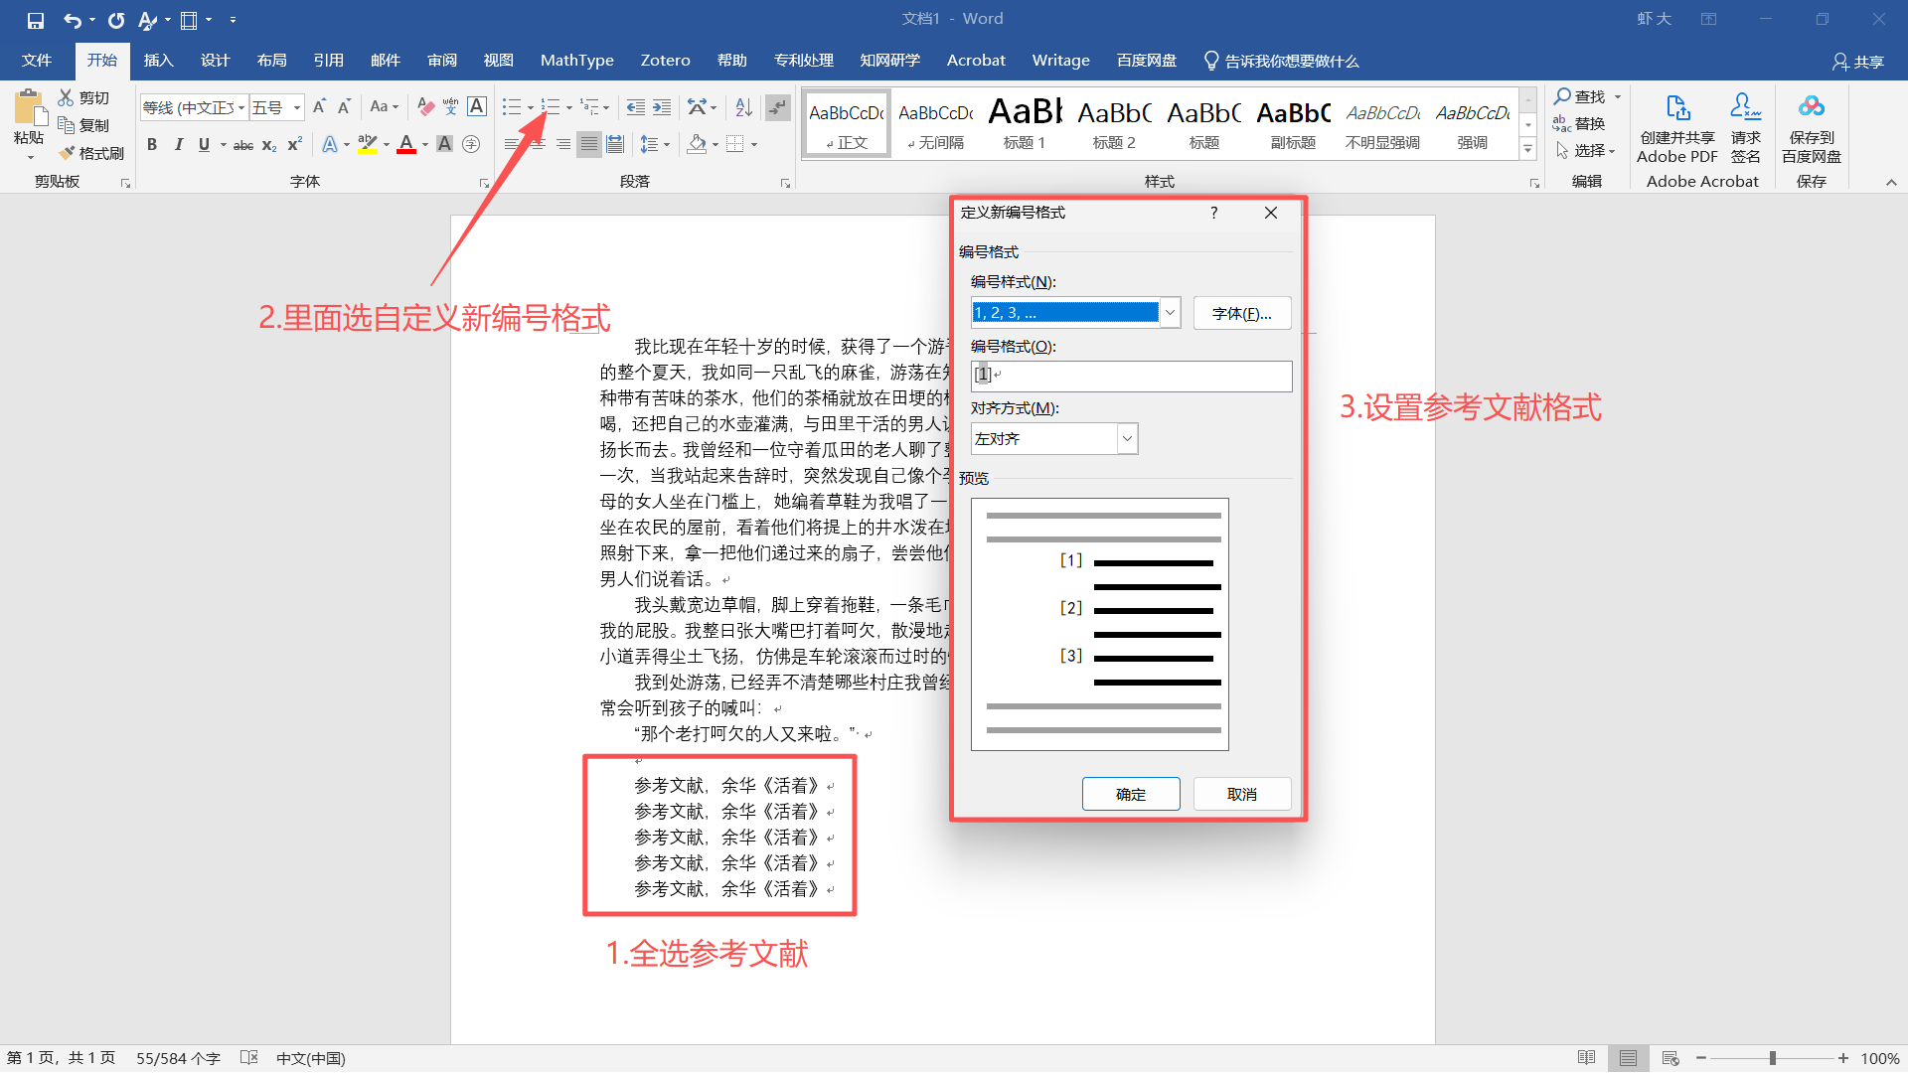Click the number format input field

[1133, 376]
